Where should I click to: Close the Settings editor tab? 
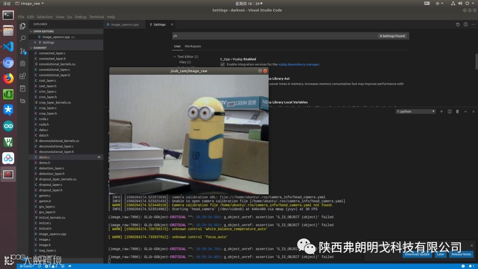point(172,24)
